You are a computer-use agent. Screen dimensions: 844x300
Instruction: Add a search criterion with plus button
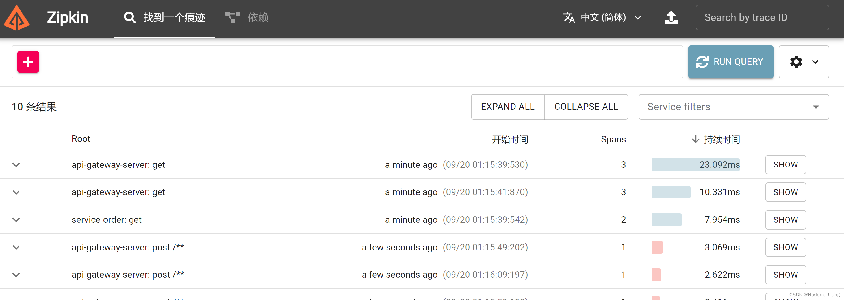point(28,62)
